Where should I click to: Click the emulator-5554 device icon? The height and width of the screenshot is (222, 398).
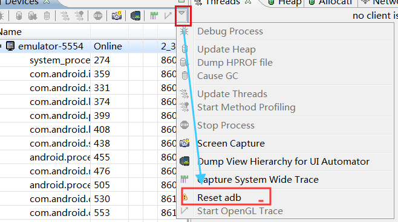click(x=10, y=46)
